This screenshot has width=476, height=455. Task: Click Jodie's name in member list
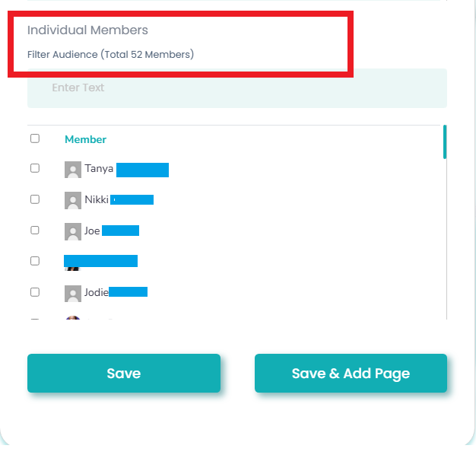point(97,292)
